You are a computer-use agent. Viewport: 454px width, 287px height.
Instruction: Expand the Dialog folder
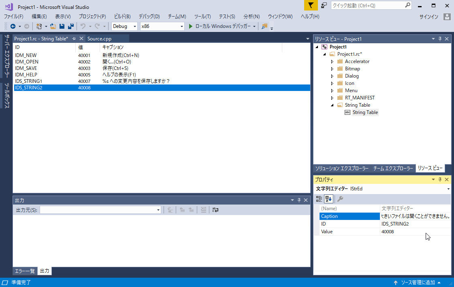click(x=332, y=76)
